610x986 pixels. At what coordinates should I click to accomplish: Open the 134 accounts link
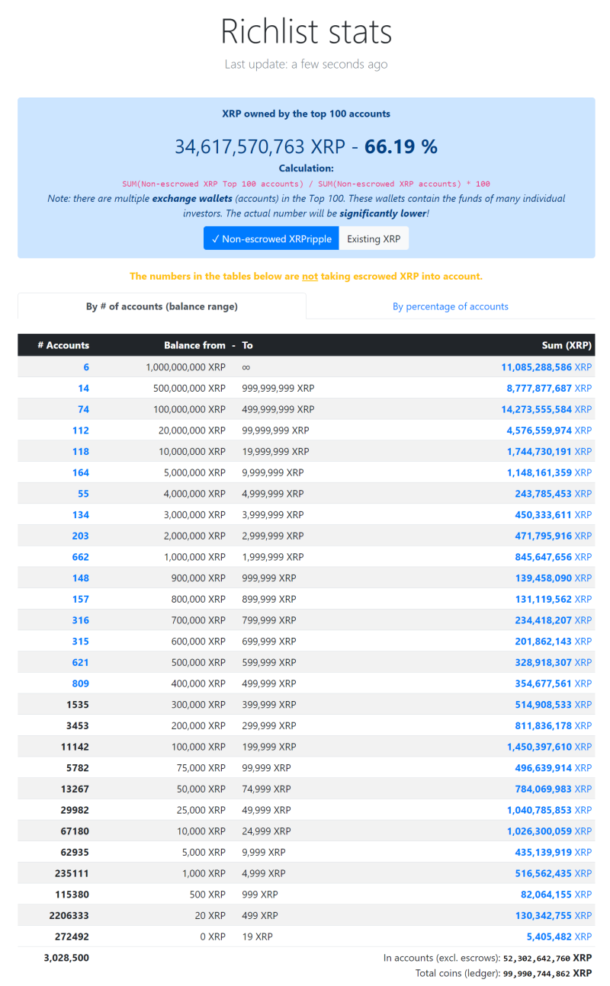(x=81, y=514)
